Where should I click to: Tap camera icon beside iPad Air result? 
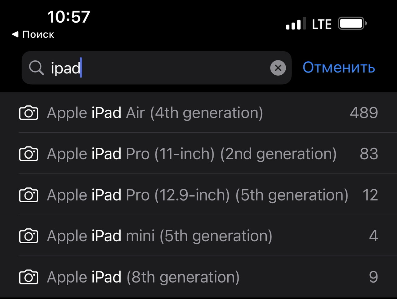pos(29,113)
